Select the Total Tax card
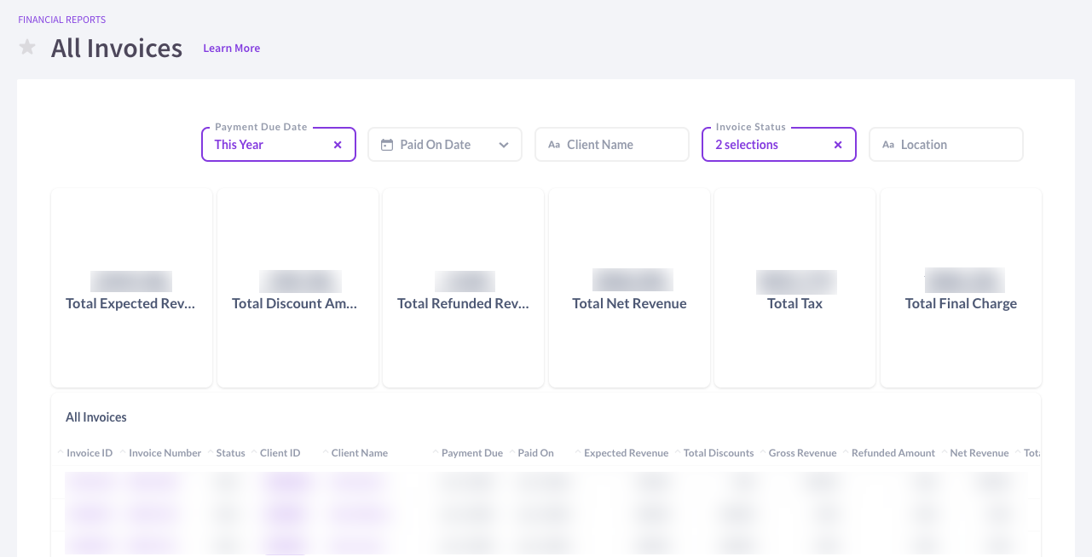This screenshot has width=1092, height=557. click(x=794, y=288)
